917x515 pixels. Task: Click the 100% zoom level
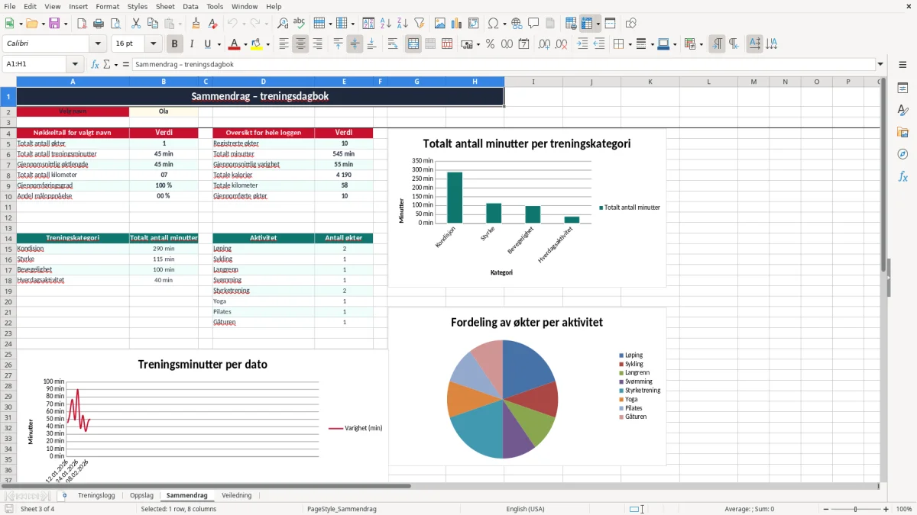point(904,509)
